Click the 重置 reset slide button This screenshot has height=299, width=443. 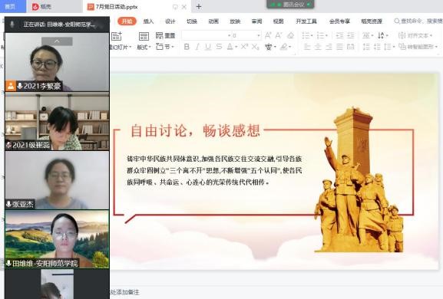[166, 35]
